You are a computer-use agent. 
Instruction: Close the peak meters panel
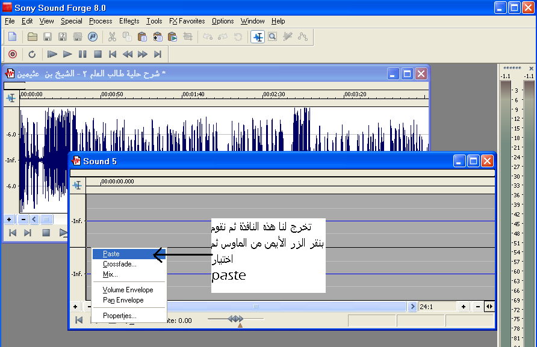pyautogui.click(x=531, y=69)
